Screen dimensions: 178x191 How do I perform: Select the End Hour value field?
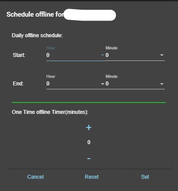(76, 84)
